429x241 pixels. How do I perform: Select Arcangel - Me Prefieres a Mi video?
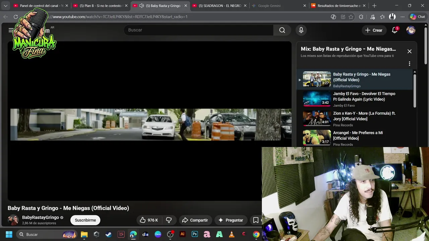pos(355,138)
